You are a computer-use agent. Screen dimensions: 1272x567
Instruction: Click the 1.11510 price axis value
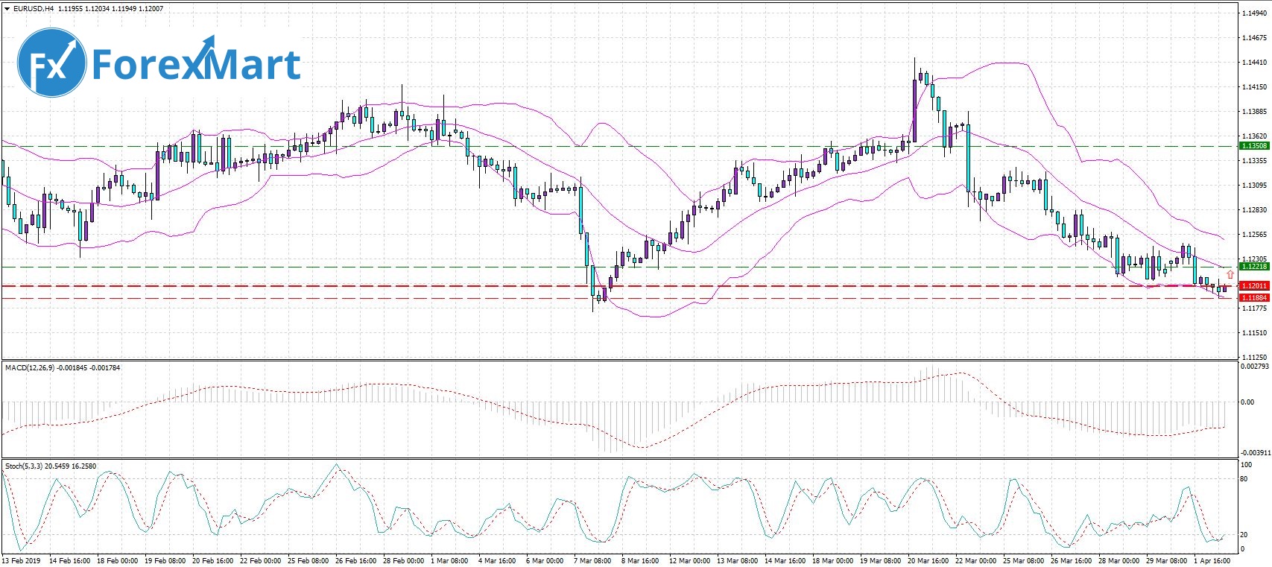1255,333
